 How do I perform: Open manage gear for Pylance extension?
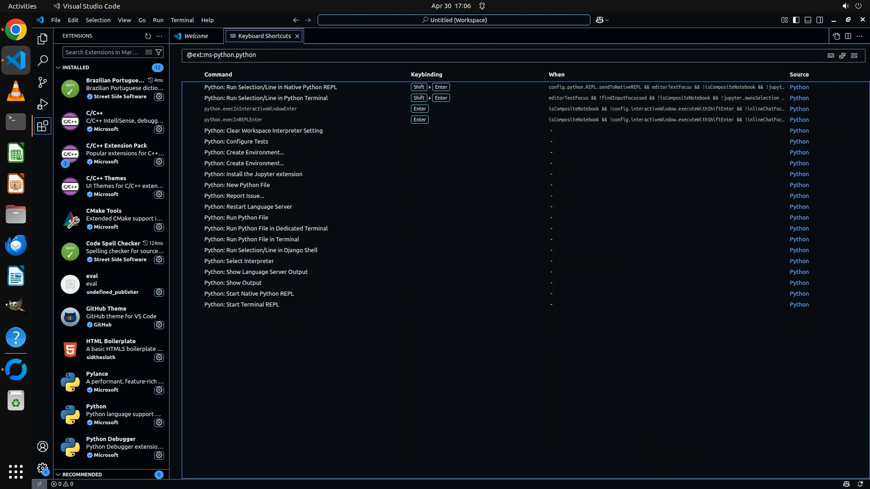point(159,390)
